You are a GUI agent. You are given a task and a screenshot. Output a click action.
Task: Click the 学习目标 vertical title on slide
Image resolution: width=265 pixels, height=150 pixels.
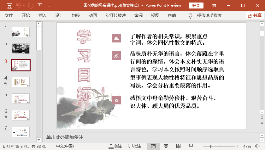click(84, 65)
